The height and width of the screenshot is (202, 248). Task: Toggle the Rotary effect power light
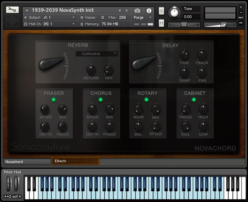(146, 100)
